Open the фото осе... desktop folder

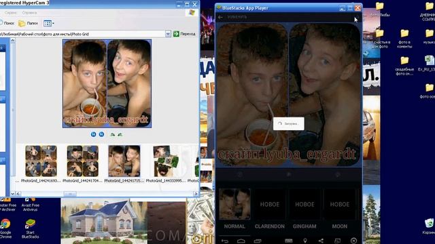[x=429, y=91]
